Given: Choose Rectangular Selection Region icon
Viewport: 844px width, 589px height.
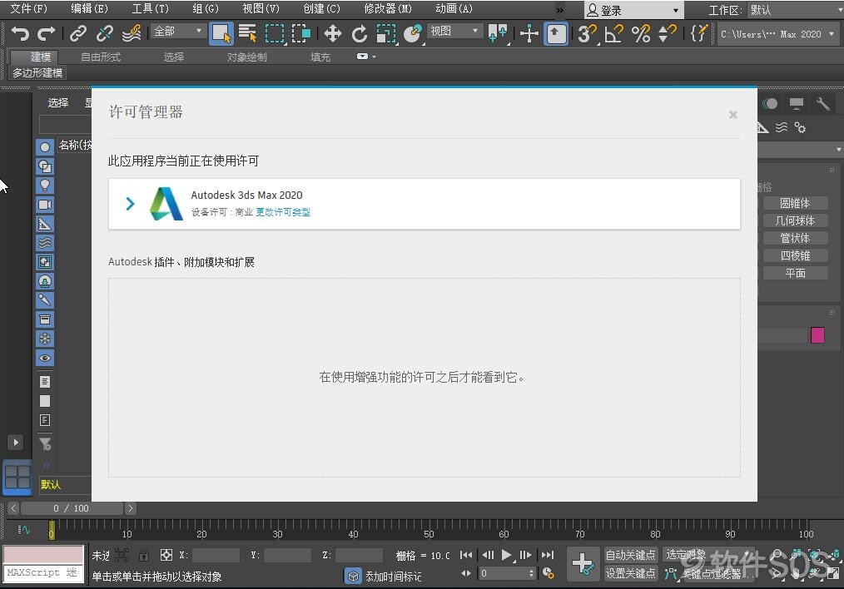Looking at the screenshot, I should pyautogui.click(x=275, y=33).
